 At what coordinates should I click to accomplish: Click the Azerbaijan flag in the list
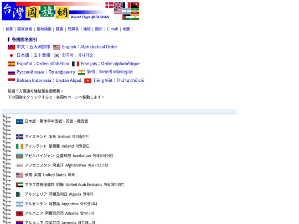coord(19,156)
